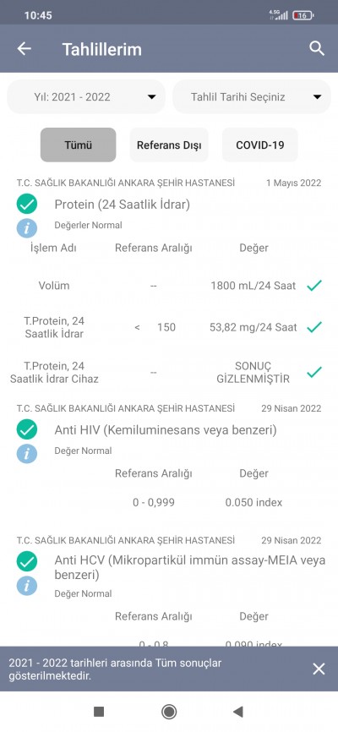Image resolution: width=338 pixels, height=732 pixels.
Task: Open info icon for Anti HIV test
Action: point(27,454)
